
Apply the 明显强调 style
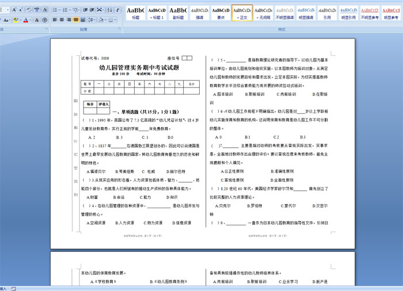coord(306,13)
